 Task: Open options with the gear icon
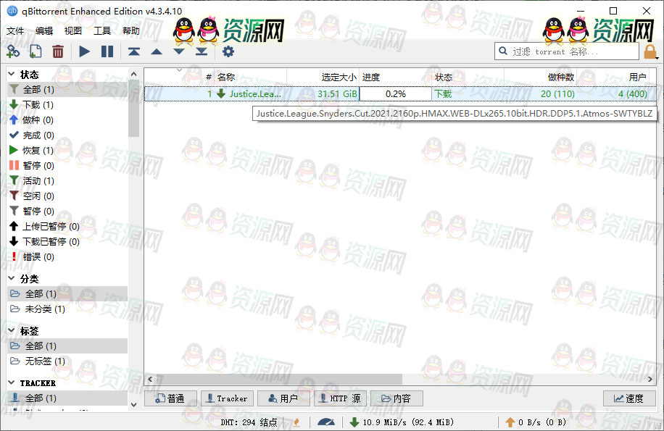tap(228, 51)
